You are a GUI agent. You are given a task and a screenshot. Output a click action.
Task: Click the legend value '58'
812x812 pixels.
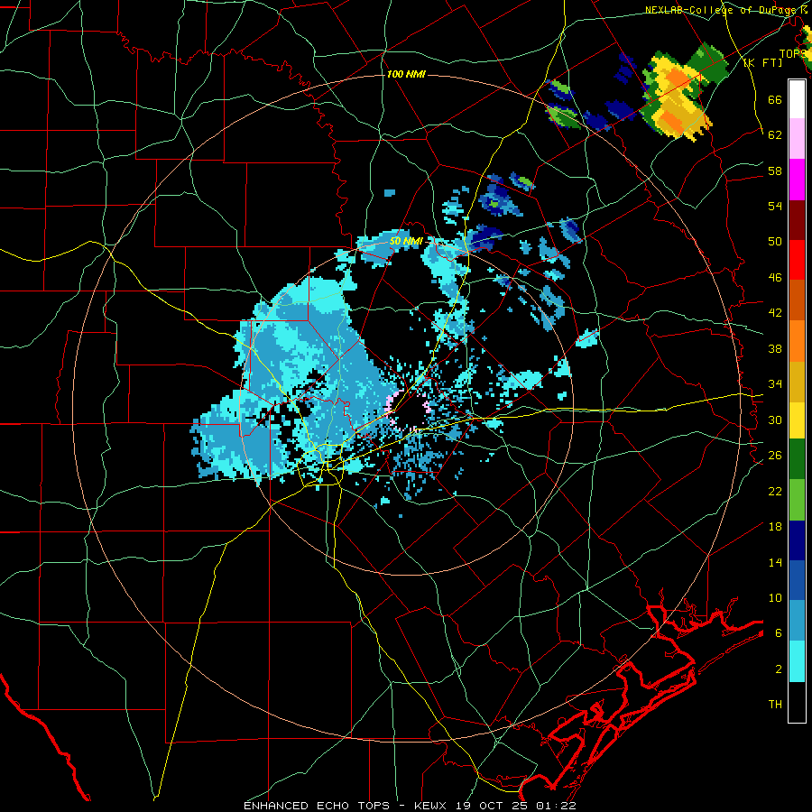pyautogui.click(x=775, y=171)
